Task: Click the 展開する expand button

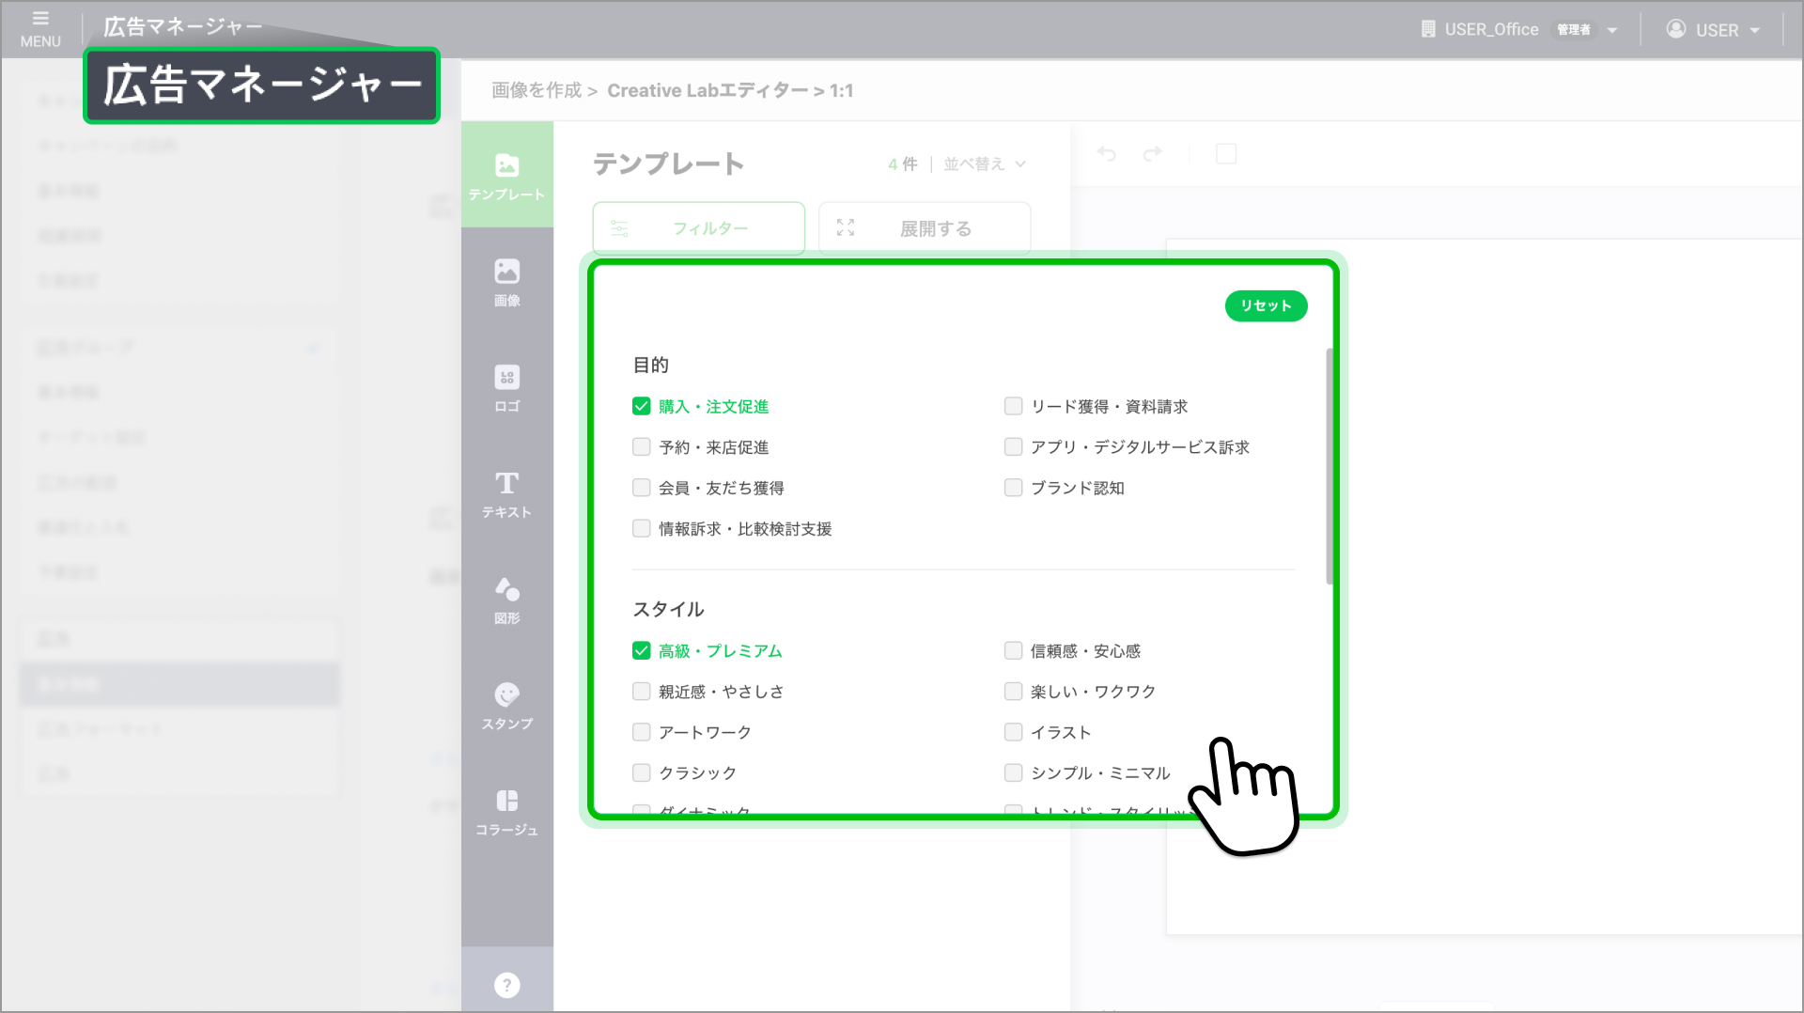Action: (924, 228)
